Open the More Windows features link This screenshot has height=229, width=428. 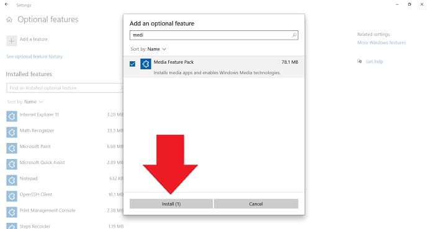(381, 43)
